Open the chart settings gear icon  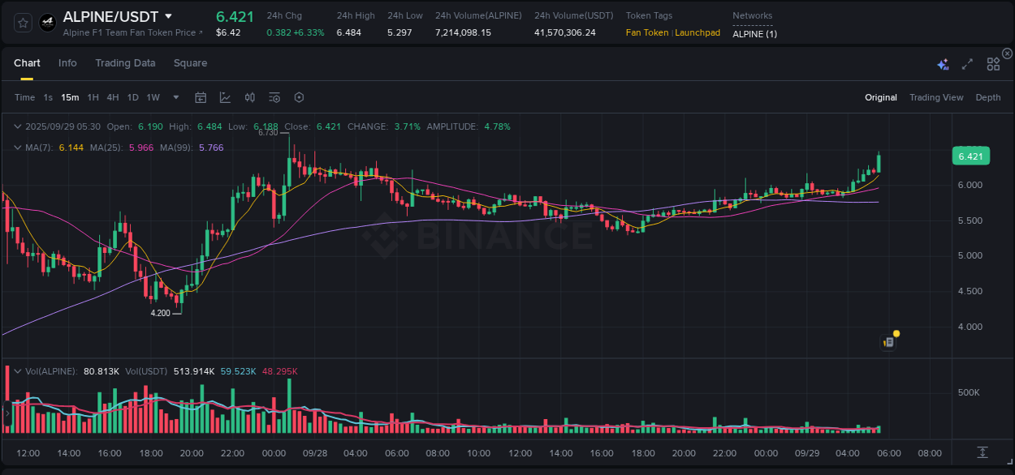[x=299, y=97]
